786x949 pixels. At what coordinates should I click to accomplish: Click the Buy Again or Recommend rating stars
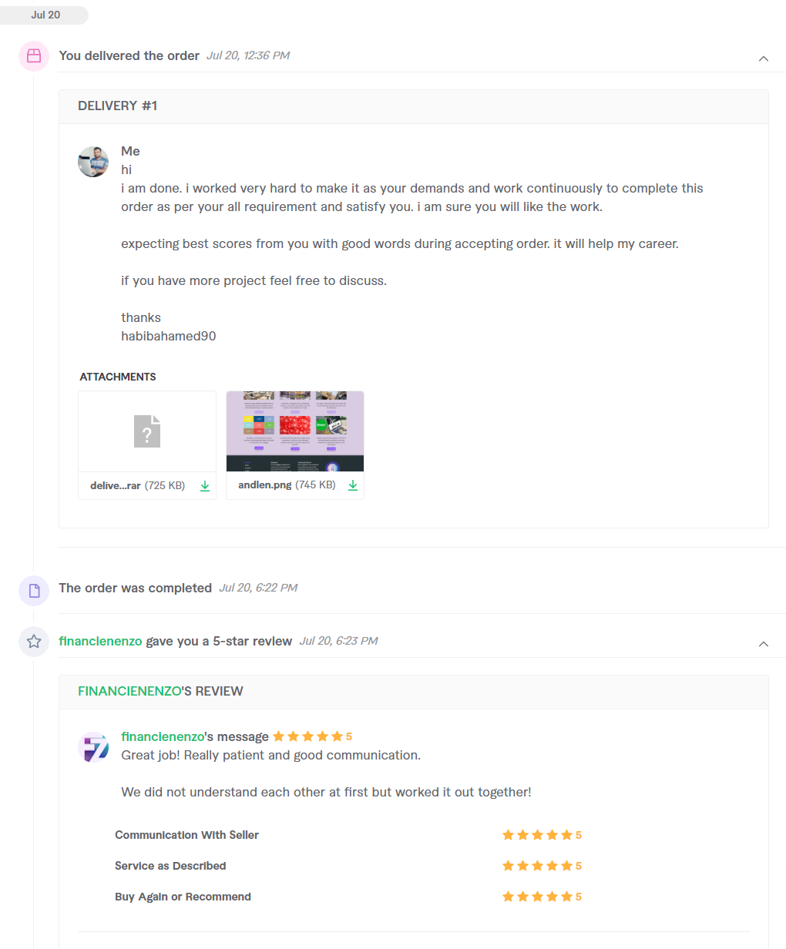(x=539, y=896)
